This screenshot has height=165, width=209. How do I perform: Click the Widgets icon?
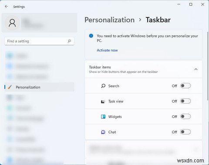coord(103,117)
